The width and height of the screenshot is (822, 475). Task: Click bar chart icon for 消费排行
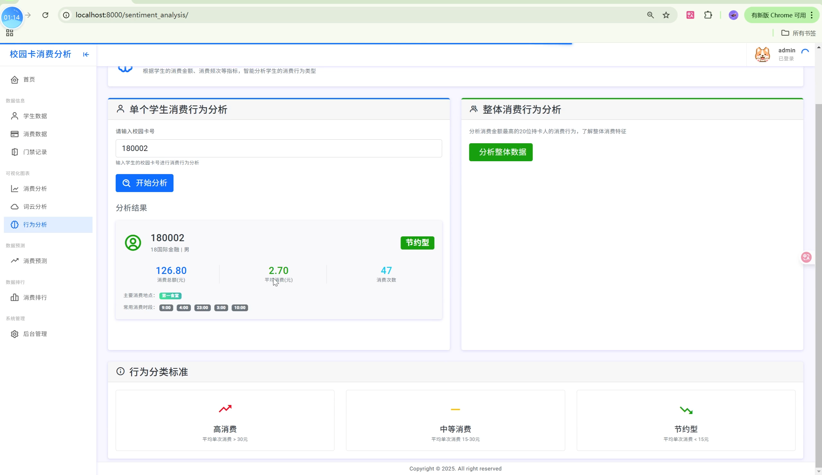coord(15,297)
